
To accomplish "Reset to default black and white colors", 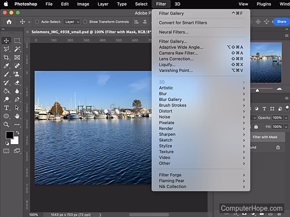I will coord(7,143).
